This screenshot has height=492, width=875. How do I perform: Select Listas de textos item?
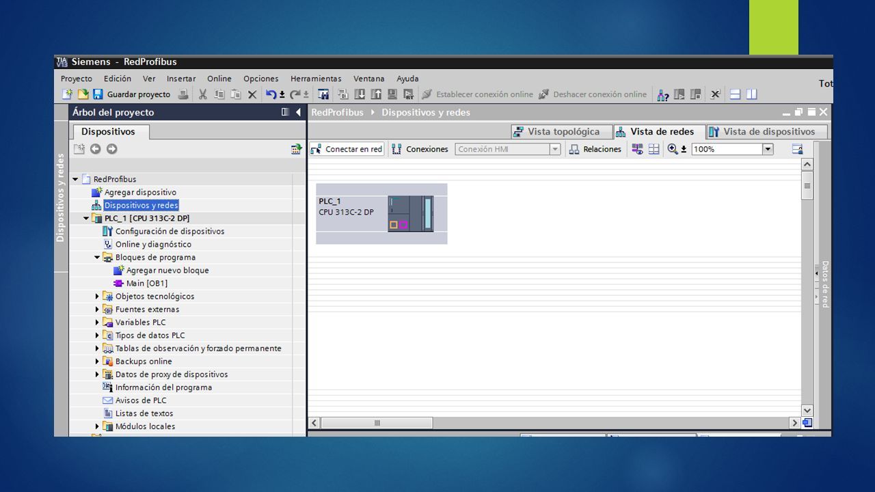pyautogui.click(x=144, y=413)
